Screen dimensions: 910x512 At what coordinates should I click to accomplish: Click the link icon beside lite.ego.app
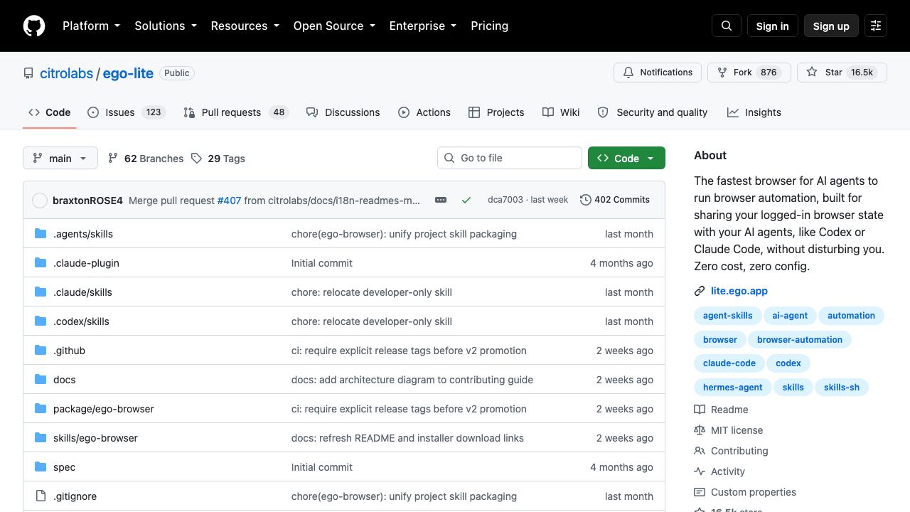700,291
